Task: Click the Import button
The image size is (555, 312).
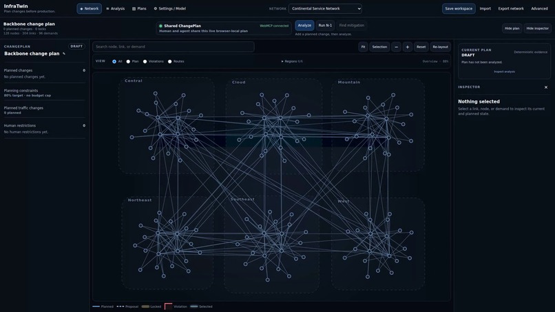Action: click(485, 8)
